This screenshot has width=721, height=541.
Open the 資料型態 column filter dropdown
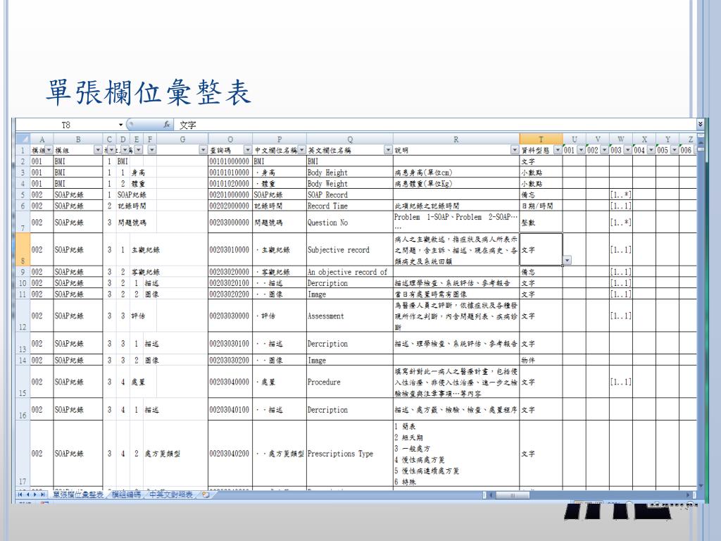pyautogui.click(x=558, y=150)
